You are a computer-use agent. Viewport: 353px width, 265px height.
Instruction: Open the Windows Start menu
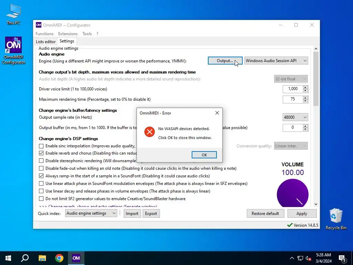[x=8, y=258]
